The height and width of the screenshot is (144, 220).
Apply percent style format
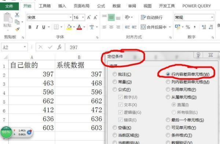tap(188, 27)
